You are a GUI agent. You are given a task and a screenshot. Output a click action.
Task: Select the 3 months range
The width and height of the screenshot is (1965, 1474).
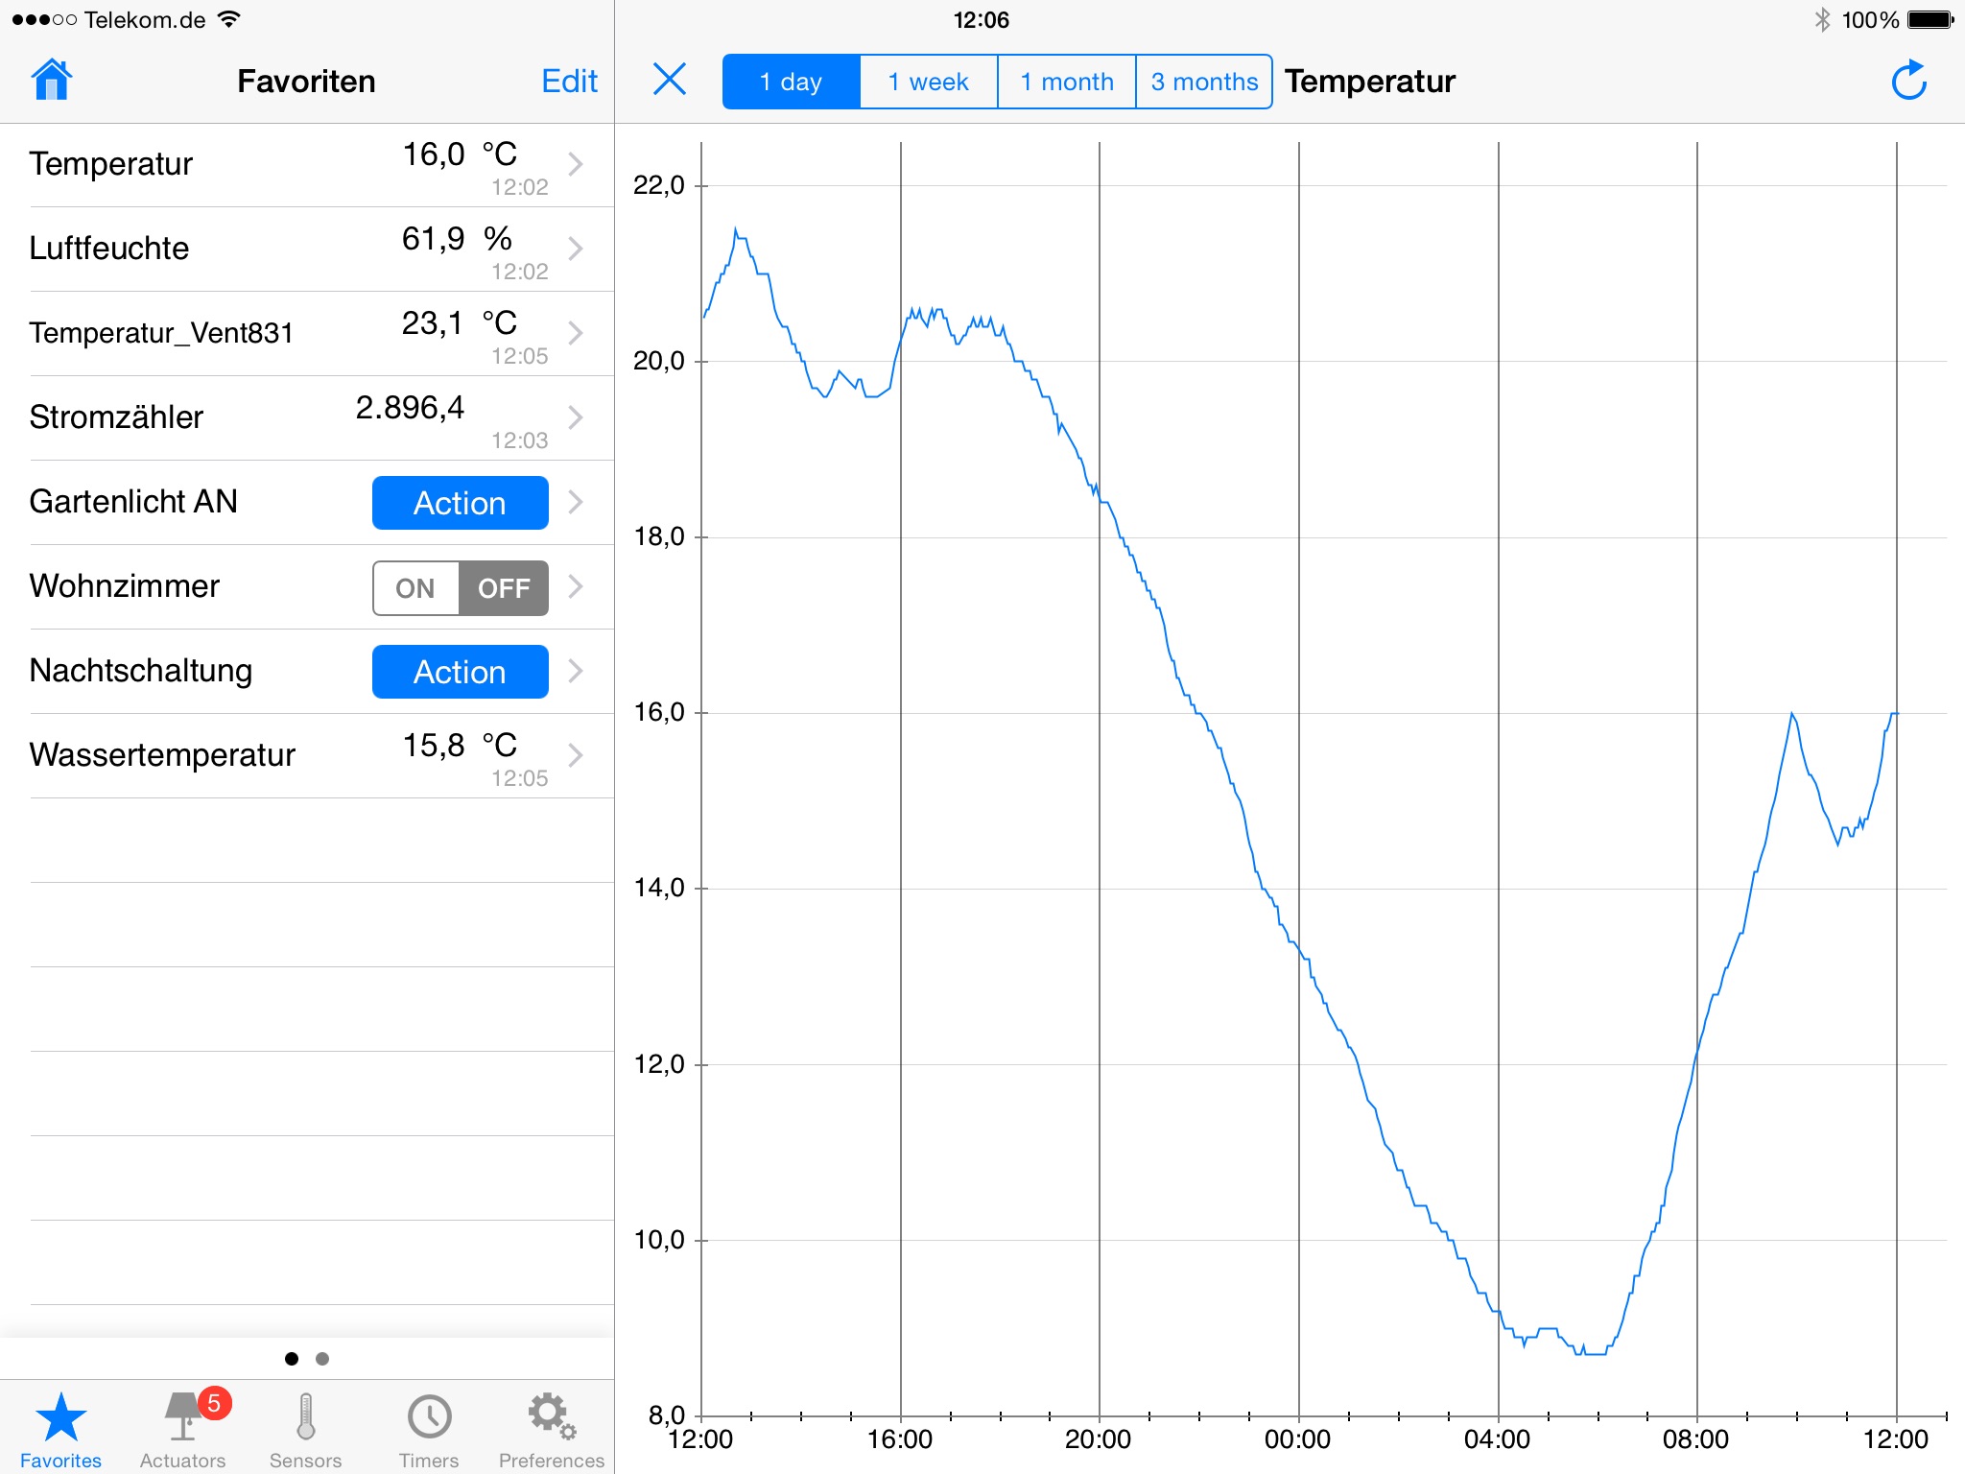click(1204, 82)
